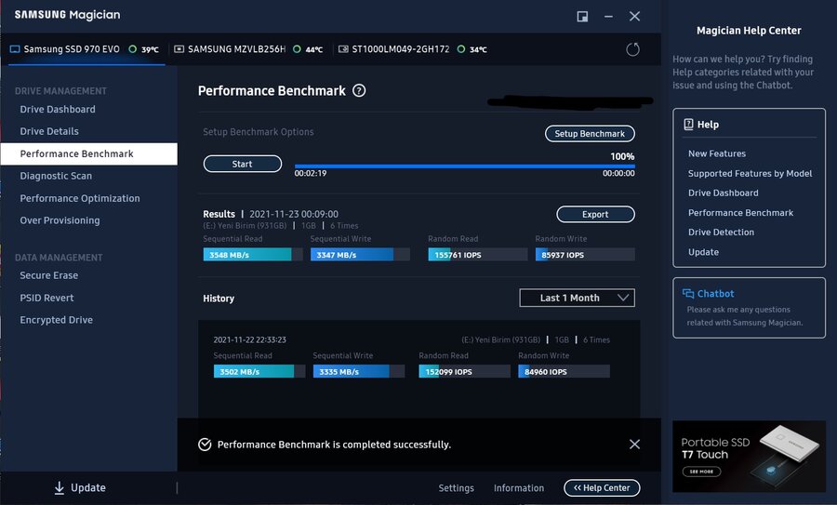Image resolution: width=837 pixels, height=505 pixels.
Task: Click the Chatbot speech bubble icon
Action: coord(688,294)
